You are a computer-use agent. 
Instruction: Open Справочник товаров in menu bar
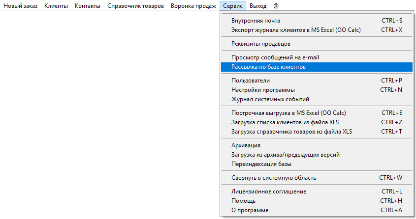[x=135, y=6]
